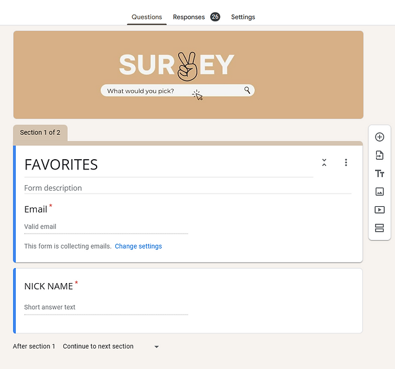Click the 'After section 1' label
This screenshot has width=395, height=369.
tap(34, 346)
